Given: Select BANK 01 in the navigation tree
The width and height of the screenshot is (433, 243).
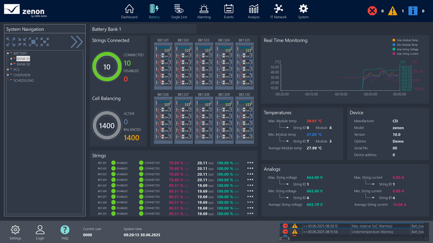Looking at the screenshot, I should pyautogui.click(x=23, y=59).
